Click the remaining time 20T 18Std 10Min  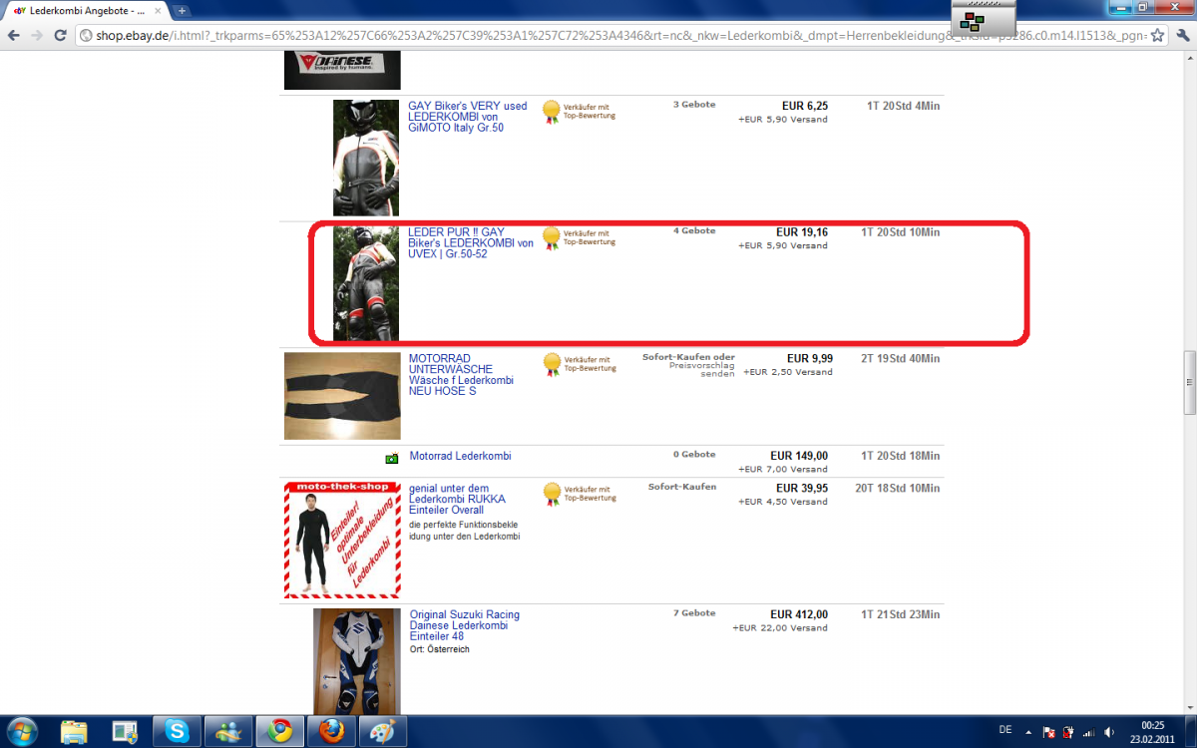click(897, 489)
